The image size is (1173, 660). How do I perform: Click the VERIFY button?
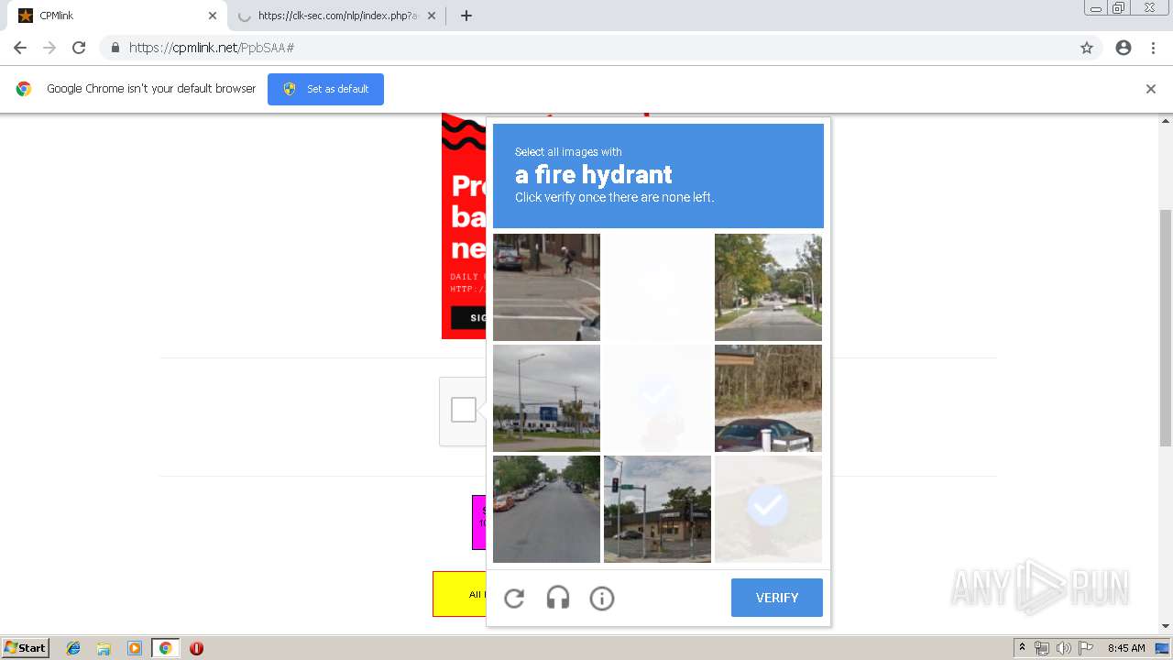(x=777, y=598)
